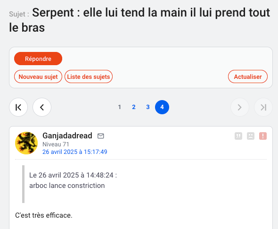Click the last page arrow icon

(263, 107)
